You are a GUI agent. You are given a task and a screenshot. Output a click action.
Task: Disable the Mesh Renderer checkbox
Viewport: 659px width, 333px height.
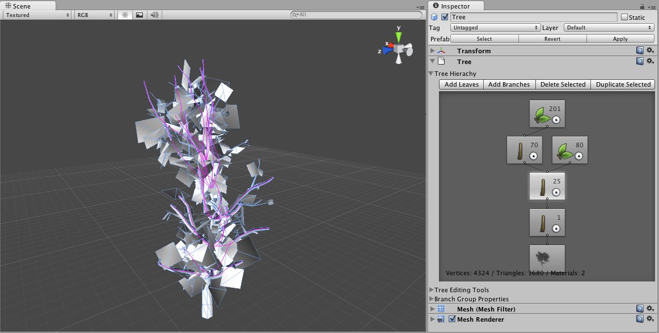click(x=452, y=319)
